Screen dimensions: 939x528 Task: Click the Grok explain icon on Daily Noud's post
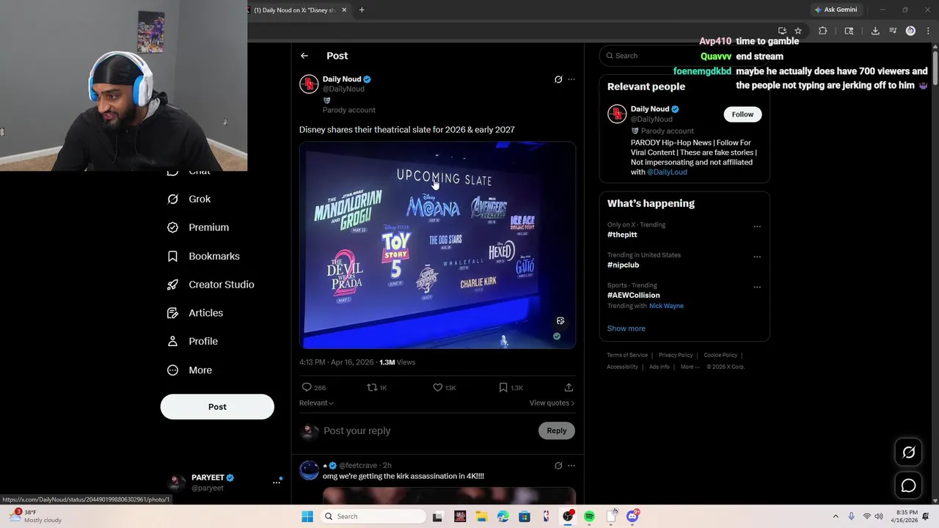click(x=558, y=79)
